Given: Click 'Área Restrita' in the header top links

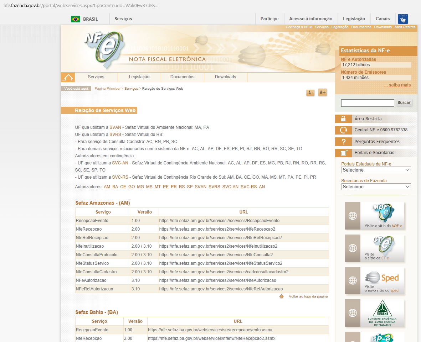Looking at the screenshot, I should click(405, 27).
